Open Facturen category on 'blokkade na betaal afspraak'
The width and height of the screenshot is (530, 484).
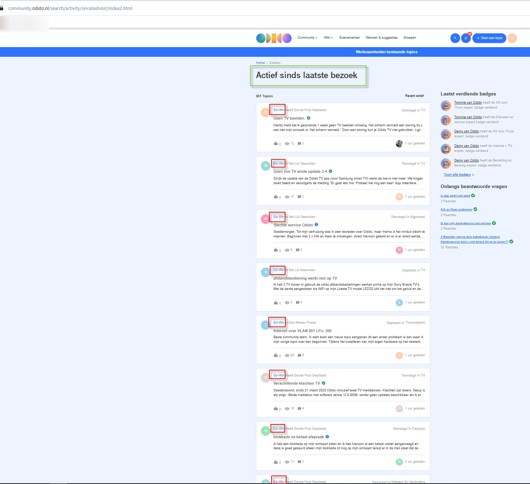pos(419,429)
